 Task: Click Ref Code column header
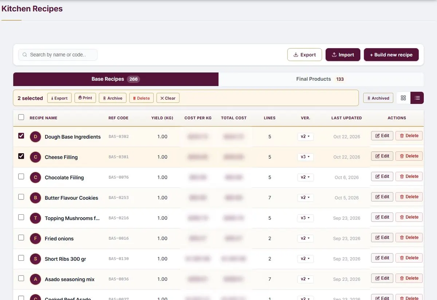118,118
